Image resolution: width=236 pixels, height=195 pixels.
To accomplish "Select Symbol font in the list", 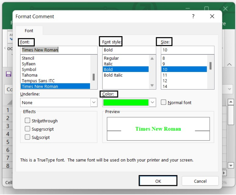I will [x=55, y=69].
